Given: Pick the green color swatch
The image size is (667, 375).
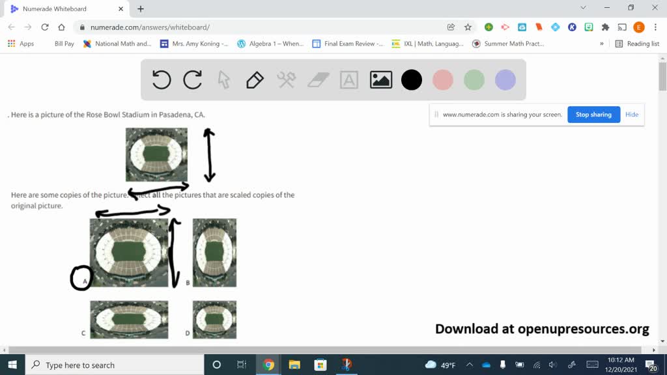Looking at the screenshot, I should pyautogui.click(x=474, y=80).
